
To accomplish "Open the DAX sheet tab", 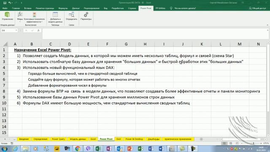I will coord(119,139).
